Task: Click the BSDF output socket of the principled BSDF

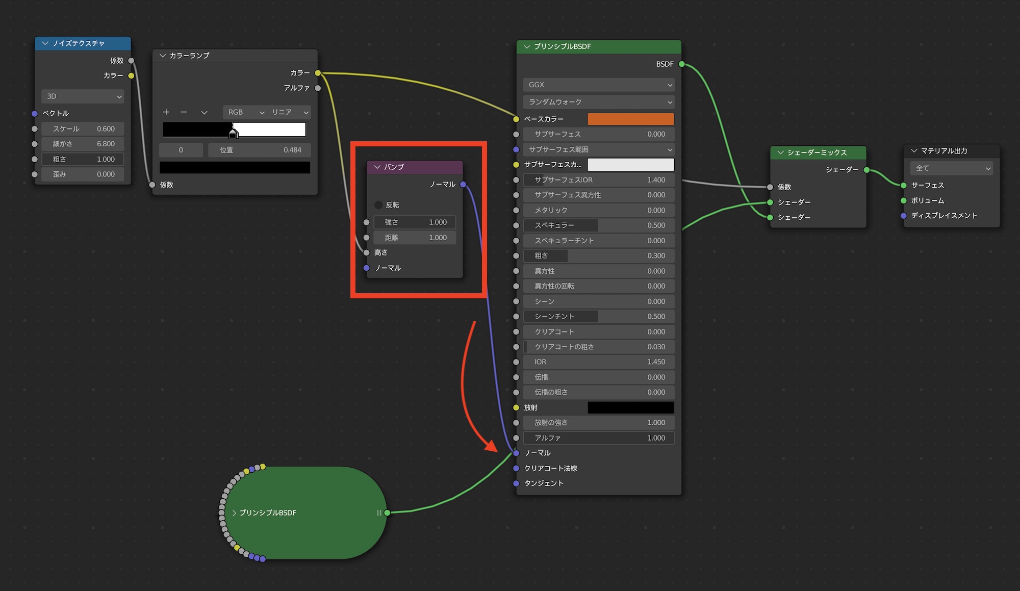Action: pos(681,64)
